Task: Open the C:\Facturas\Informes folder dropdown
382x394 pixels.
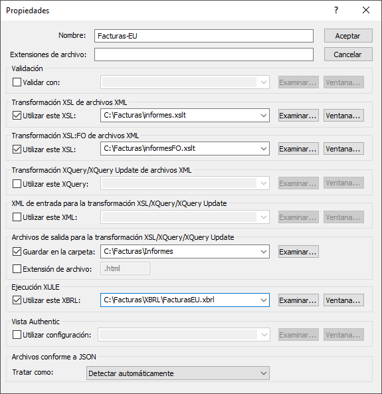Action: pos(263,252)
